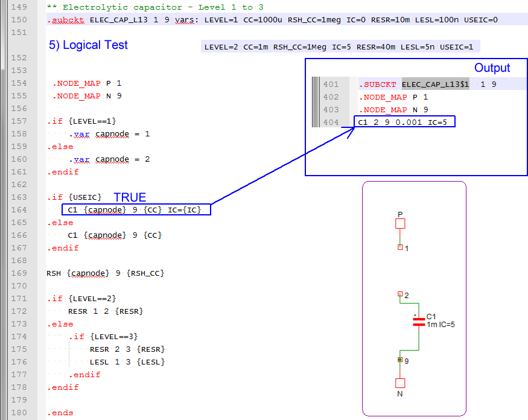Image resolution: width=528 pixels, height=420 pixels.
Task: Click the 'LESL 1 3 {LESL}' line
Action: coord(127,362)
